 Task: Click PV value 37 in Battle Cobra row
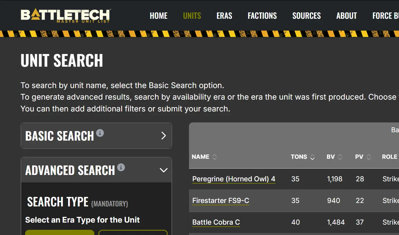click(360, 222)
